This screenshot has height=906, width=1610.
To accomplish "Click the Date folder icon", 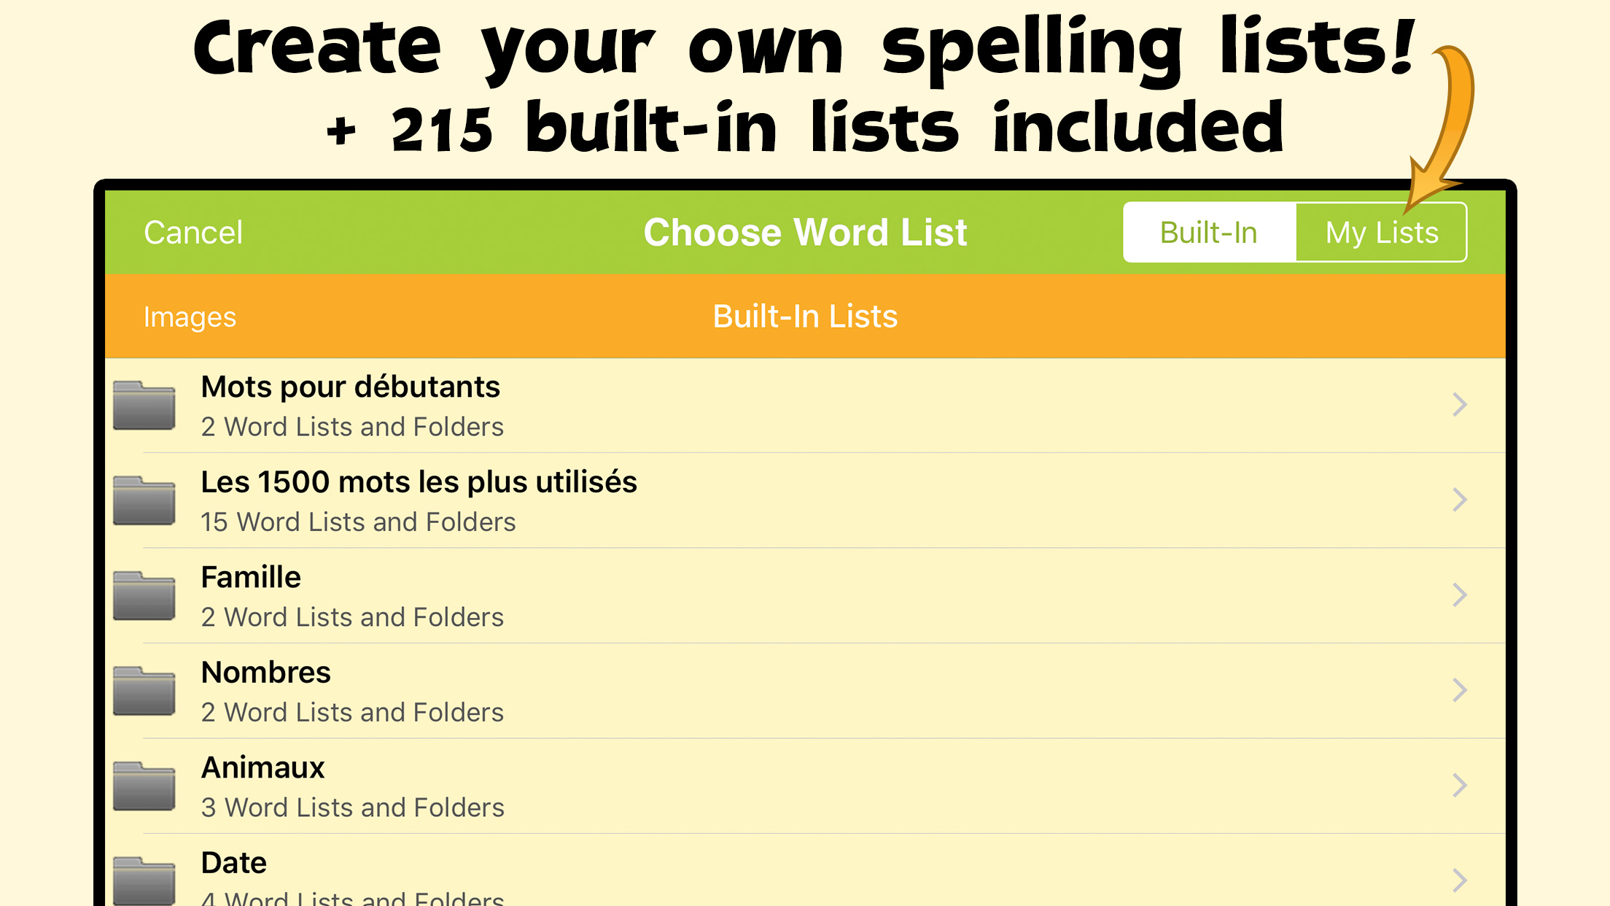I will pyautogui.click(x=144, y=880).
